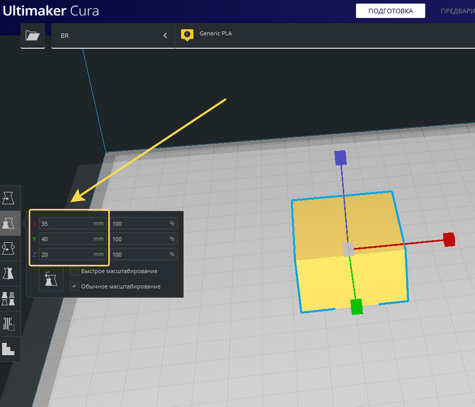Collapse the BR printer selector chevron
Viewport: 475px width, 407px height.
pyautogui.click(x=165, y=35)
